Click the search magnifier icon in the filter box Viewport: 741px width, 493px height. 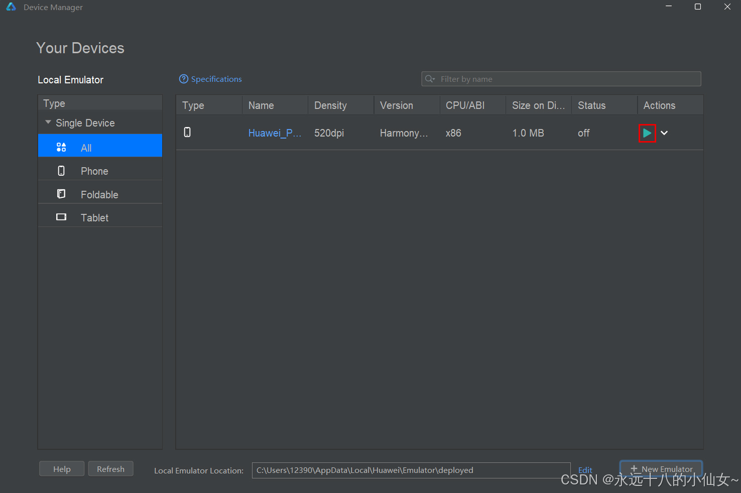[430, 79]
